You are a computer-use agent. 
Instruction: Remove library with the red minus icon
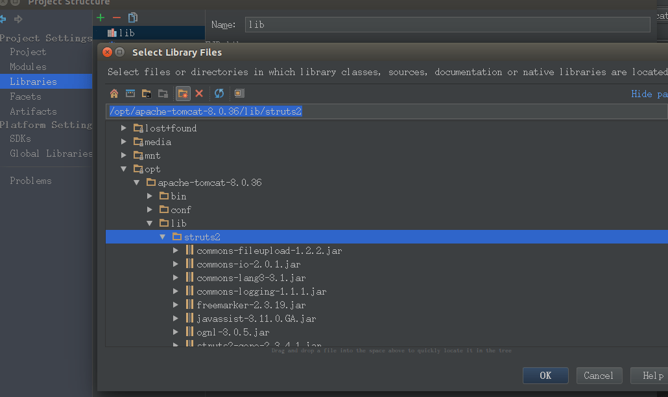pyautogui.click(x=116, y=17)
